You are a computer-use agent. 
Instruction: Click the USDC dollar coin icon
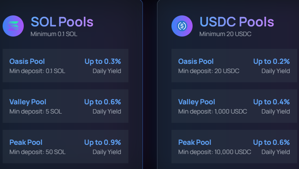[x=182, y=26]
